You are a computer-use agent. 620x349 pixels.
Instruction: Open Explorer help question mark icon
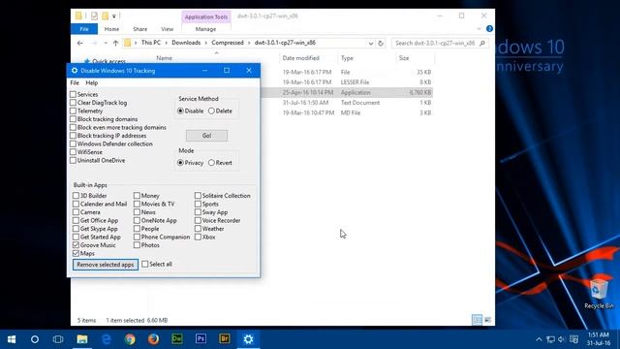(x=489, y=29)
